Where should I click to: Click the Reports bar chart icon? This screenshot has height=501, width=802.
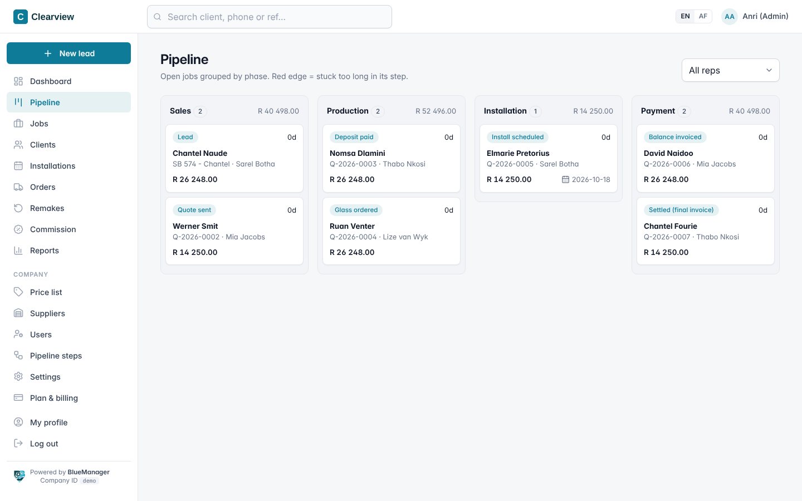coord(18,250)
